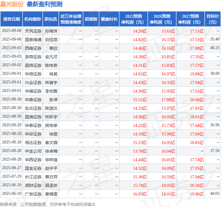Select the 国海证券 institution cell
This screenshot has width=221, height=207.
33,117
